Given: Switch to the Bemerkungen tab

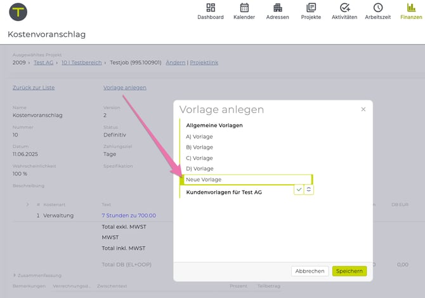Looking at the screenshot, I should (x=29, y=287).
